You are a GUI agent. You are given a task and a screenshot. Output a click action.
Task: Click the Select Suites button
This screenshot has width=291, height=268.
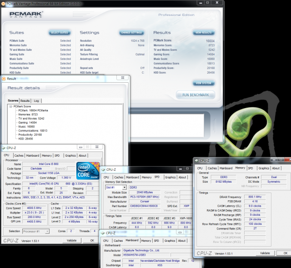click(x=60, y=33)
